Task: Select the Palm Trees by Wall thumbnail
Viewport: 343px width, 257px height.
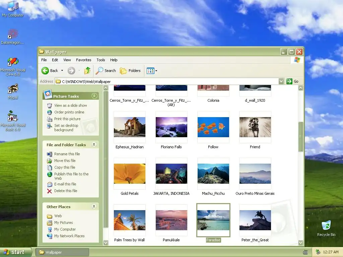Action: [x=130, y=220]
